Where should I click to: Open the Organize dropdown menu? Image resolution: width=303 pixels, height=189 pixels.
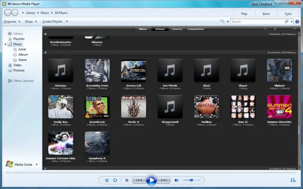(11, 21)
